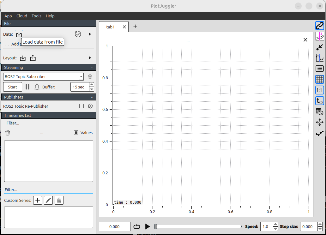
Task: Click the reload data circular arrows icon
Action: click(78, 34)
